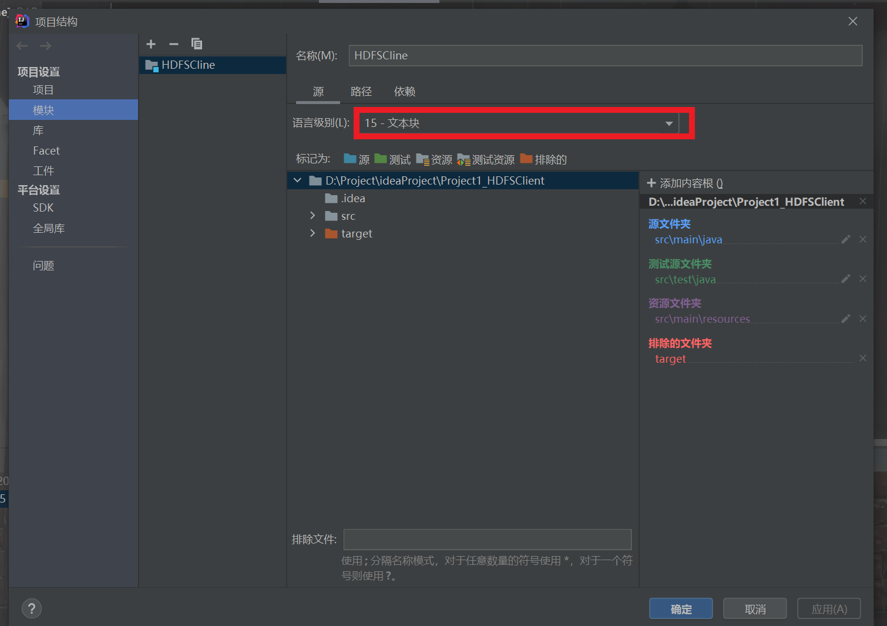Image resolution: width=887 pixels, height=626 pixels.
Task: Edit src\test\java folder properties
Action: tap(846, 279)
